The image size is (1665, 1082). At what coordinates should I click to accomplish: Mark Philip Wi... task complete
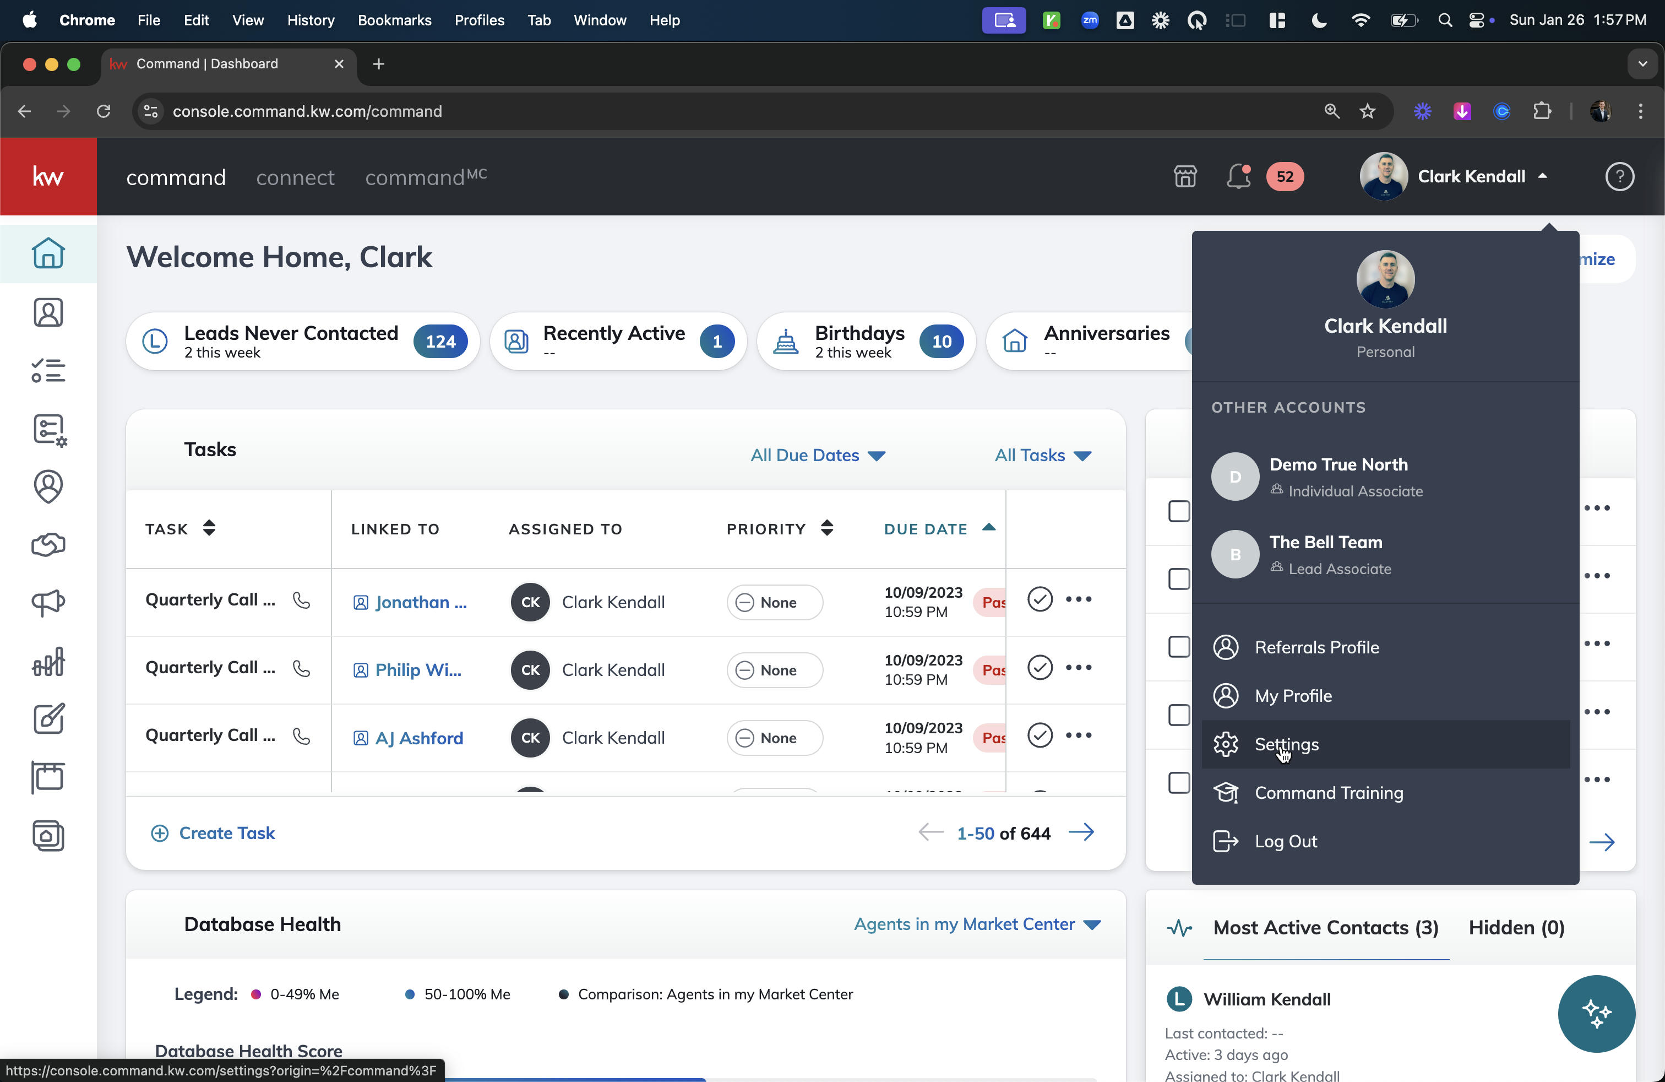coord(1040,667)
